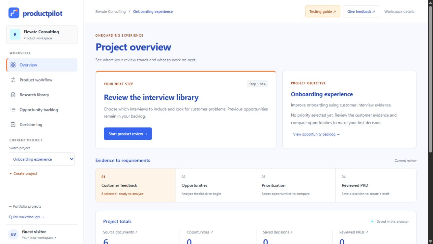Click Onboarding experience breadcrumb
Image resolution: width=433 pixels, height=244 pixels.
[x=153, y=12]
